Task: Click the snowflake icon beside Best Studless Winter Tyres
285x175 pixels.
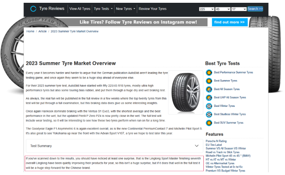Action: tap(209, 114)
